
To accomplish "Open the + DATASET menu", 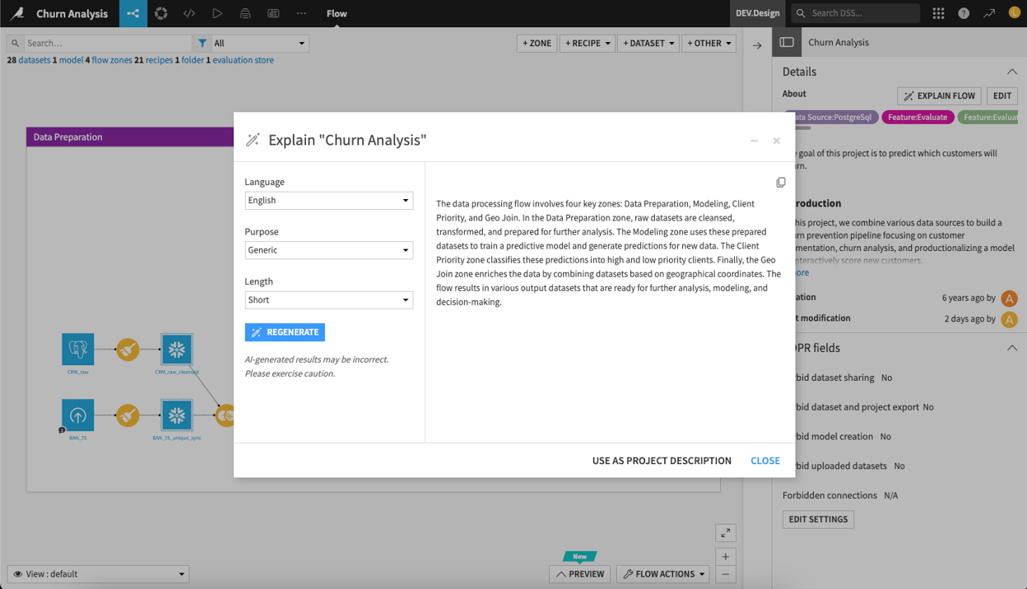I will (x=650, y=43).
